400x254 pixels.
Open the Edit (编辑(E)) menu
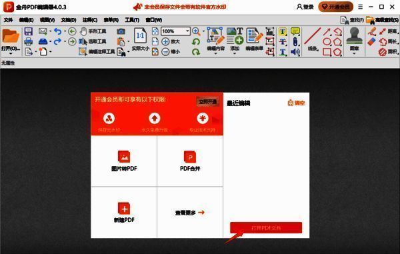point(26,20)
